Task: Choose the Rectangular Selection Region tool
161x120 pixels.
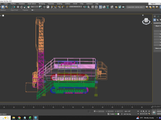Action: pyautogui.click(x=10, y=7)
